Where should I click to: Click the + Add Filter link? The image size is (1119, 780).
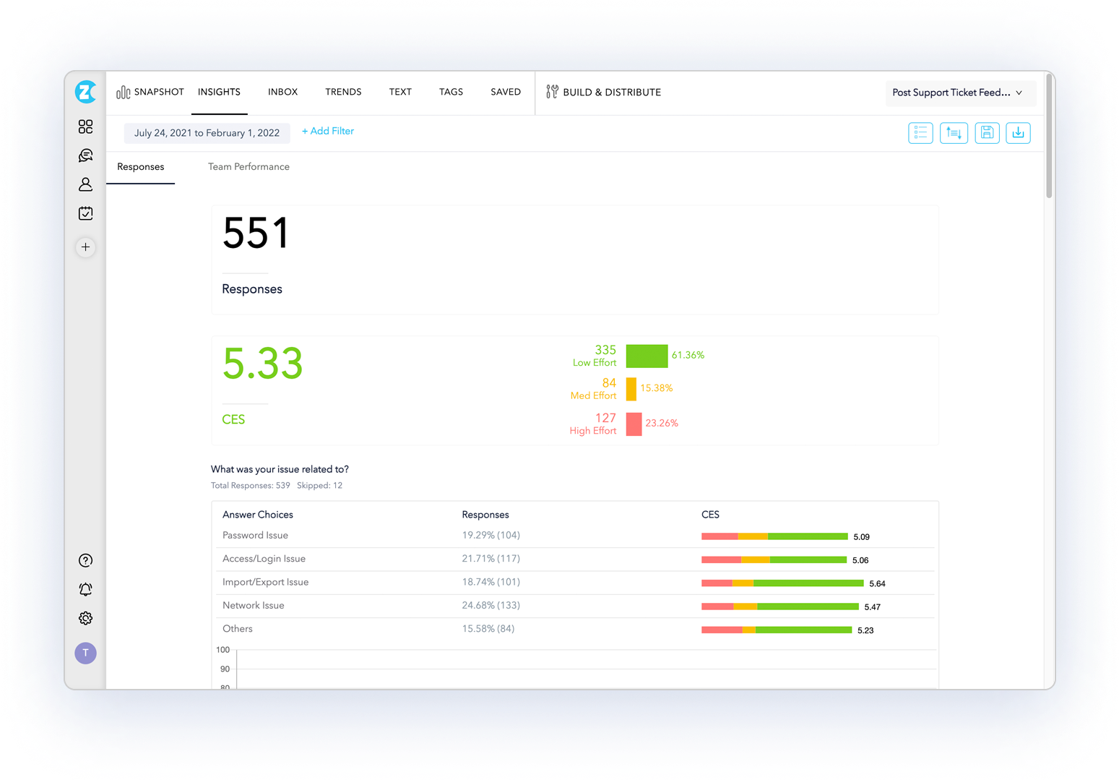click(328, 132)
